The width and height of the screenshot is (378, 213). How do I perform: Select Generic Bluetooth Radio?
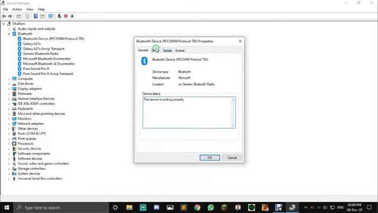[41, 54]
